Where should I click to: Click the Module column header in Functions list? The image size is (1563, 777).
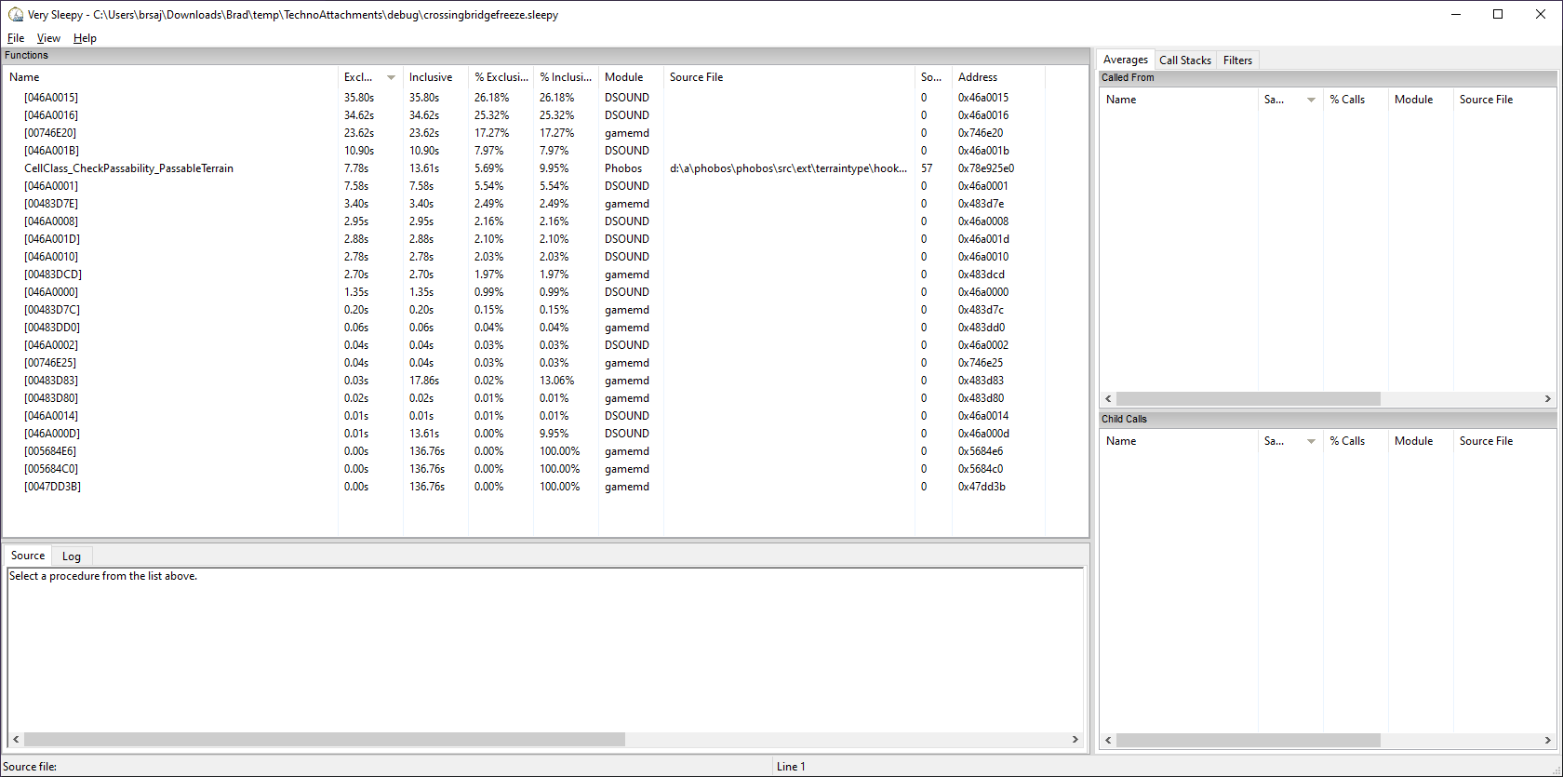[x=631, y=77]
